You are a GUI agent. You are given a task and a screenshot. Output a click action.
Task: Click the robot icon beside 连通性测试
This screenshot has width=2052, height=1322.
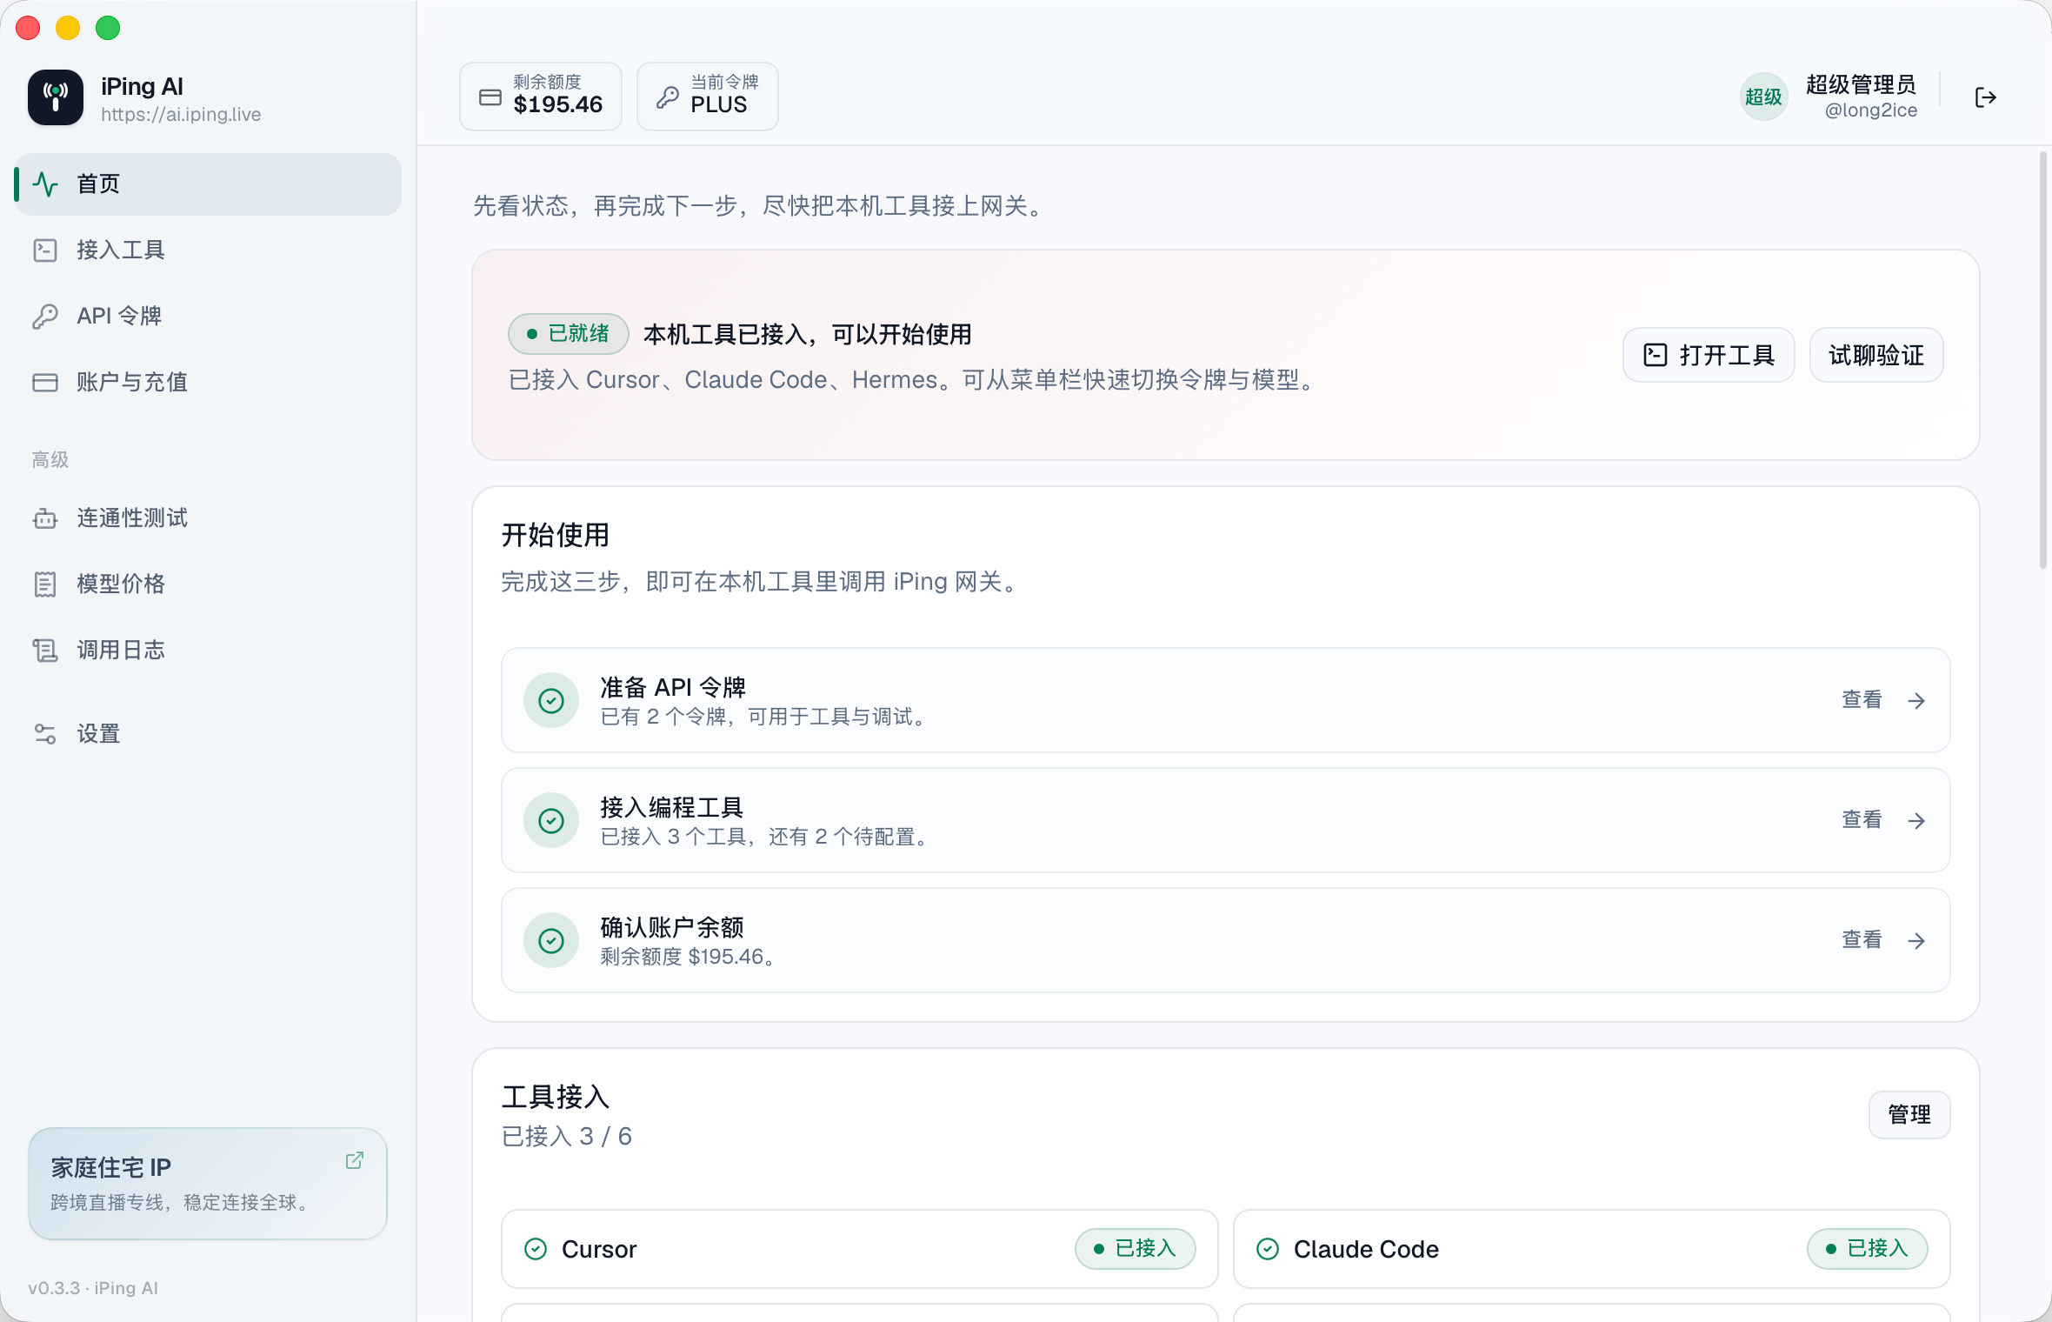tap(45, 518)
